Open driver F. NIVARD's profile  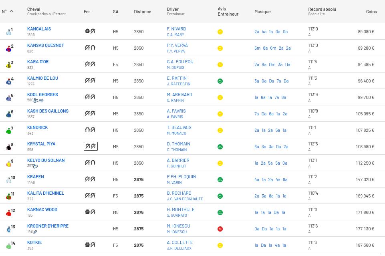[x=176, y=29]
